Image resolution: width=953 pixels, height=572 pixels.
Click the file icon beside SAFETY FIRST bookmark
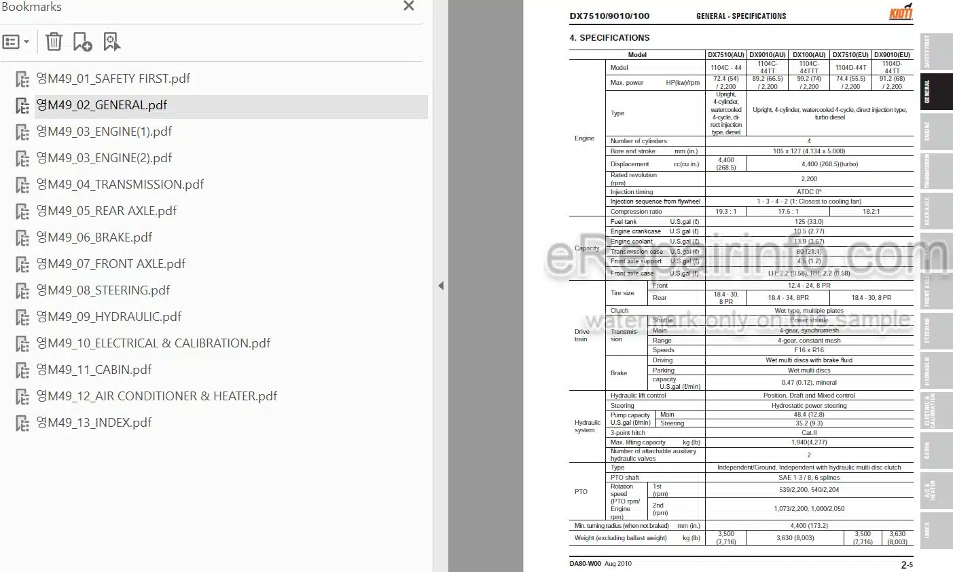pos(22,79)
